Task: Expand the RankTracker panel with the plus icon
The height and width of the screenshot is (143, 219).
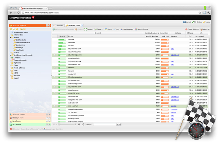Action: click(49, 121)
